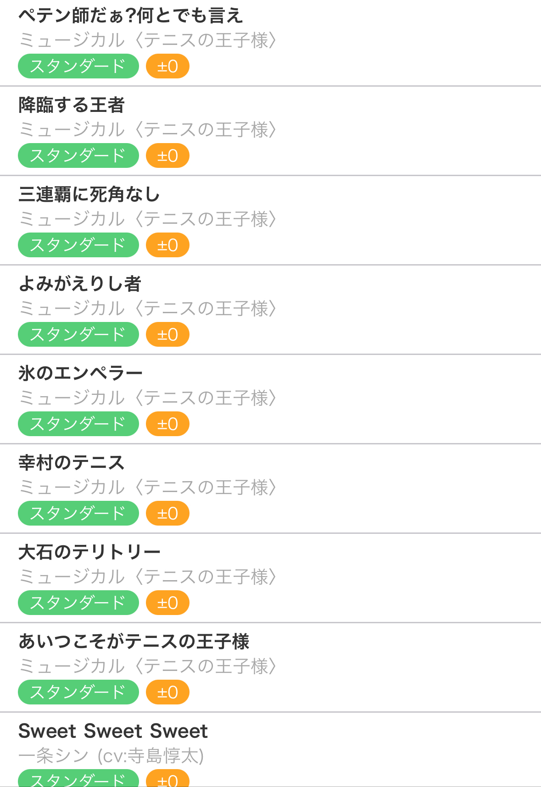Open the song 三連覇に死角なし

89,194
